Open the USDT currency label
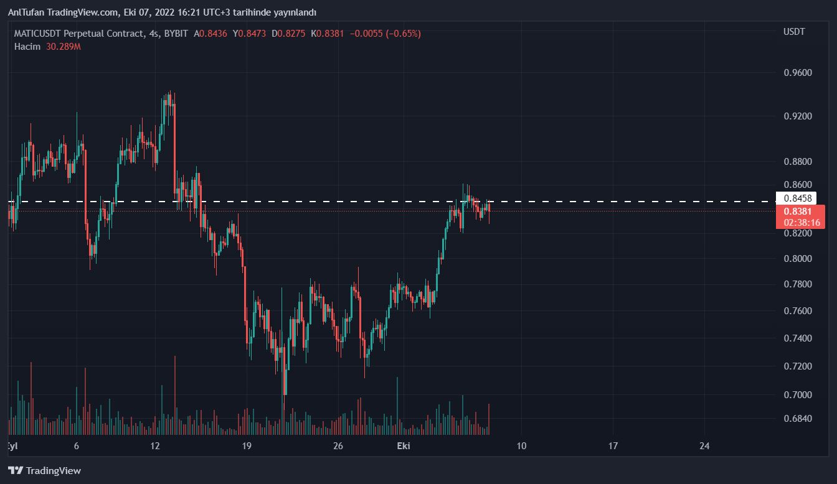 point(794,32)
